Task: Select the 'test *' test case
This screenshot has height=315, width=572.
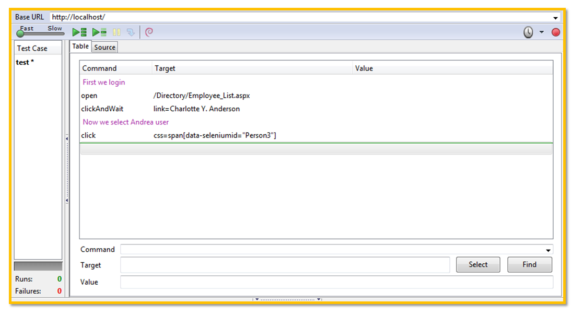Action: [25, 62]
